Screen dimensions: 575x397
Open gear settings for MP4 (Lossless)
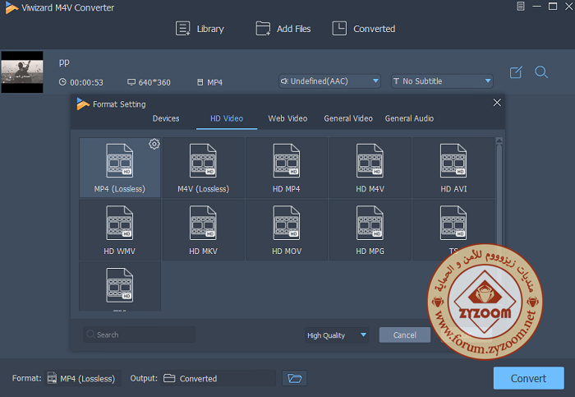coord(154,144)
